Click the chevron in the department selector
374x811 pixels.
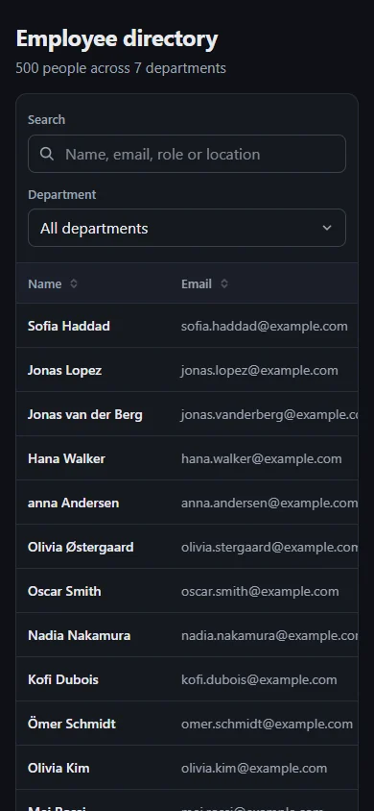[x=327, y=228]
